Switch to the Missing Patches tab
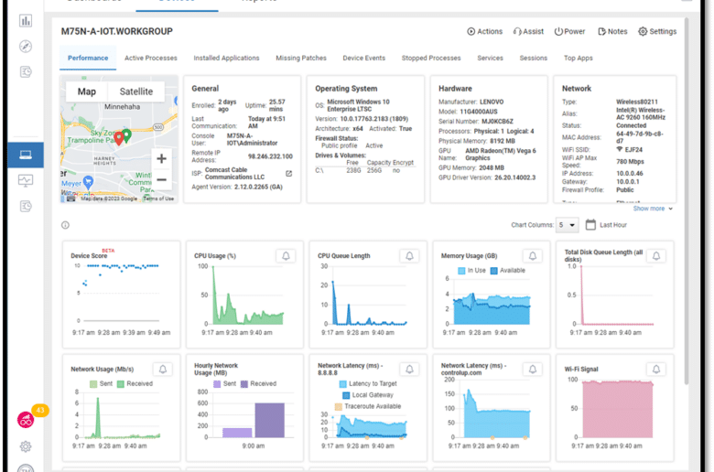Image resolution: width=714 pixels, height=472 pixels. [301, 59]
